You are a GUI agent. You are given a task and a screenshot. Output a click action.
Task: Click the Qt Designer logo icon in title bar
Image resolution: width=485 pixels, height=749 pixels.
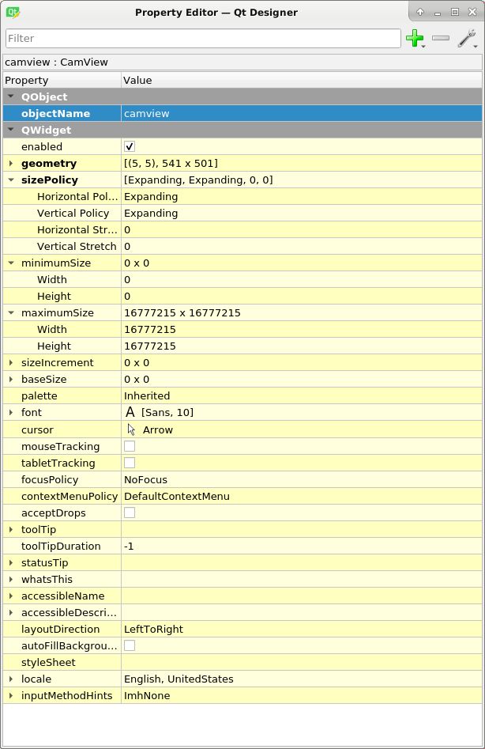tap(13, 13)
